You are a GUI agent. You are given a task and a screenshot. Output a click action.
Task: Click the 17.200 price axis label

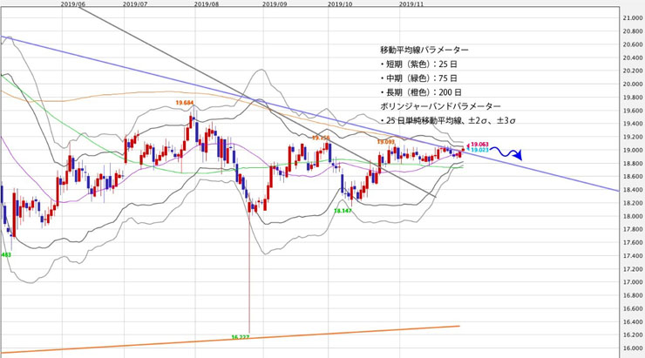633,269
